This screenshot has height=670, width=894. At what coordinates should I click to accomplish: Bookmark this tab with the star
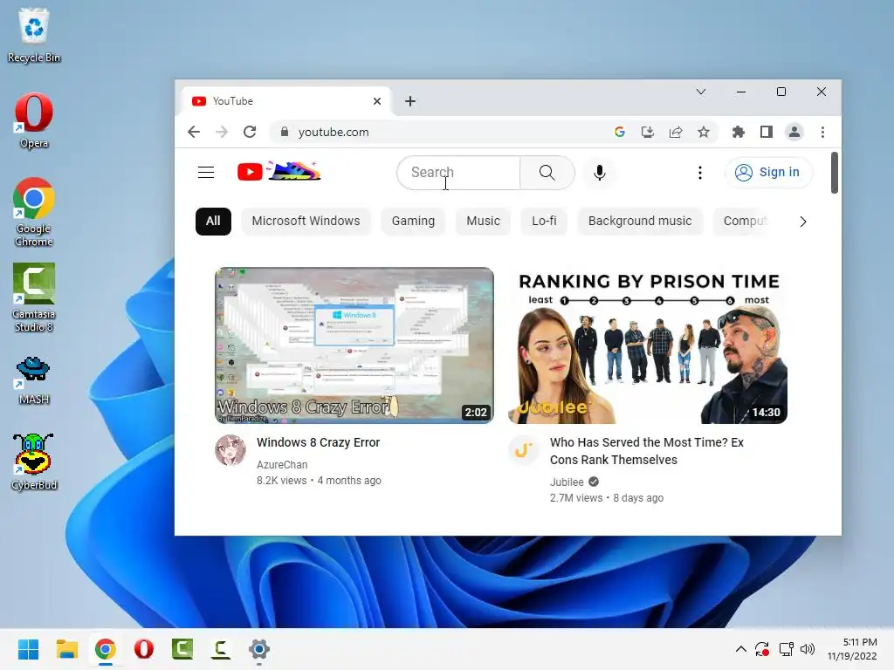pos(704,133)
